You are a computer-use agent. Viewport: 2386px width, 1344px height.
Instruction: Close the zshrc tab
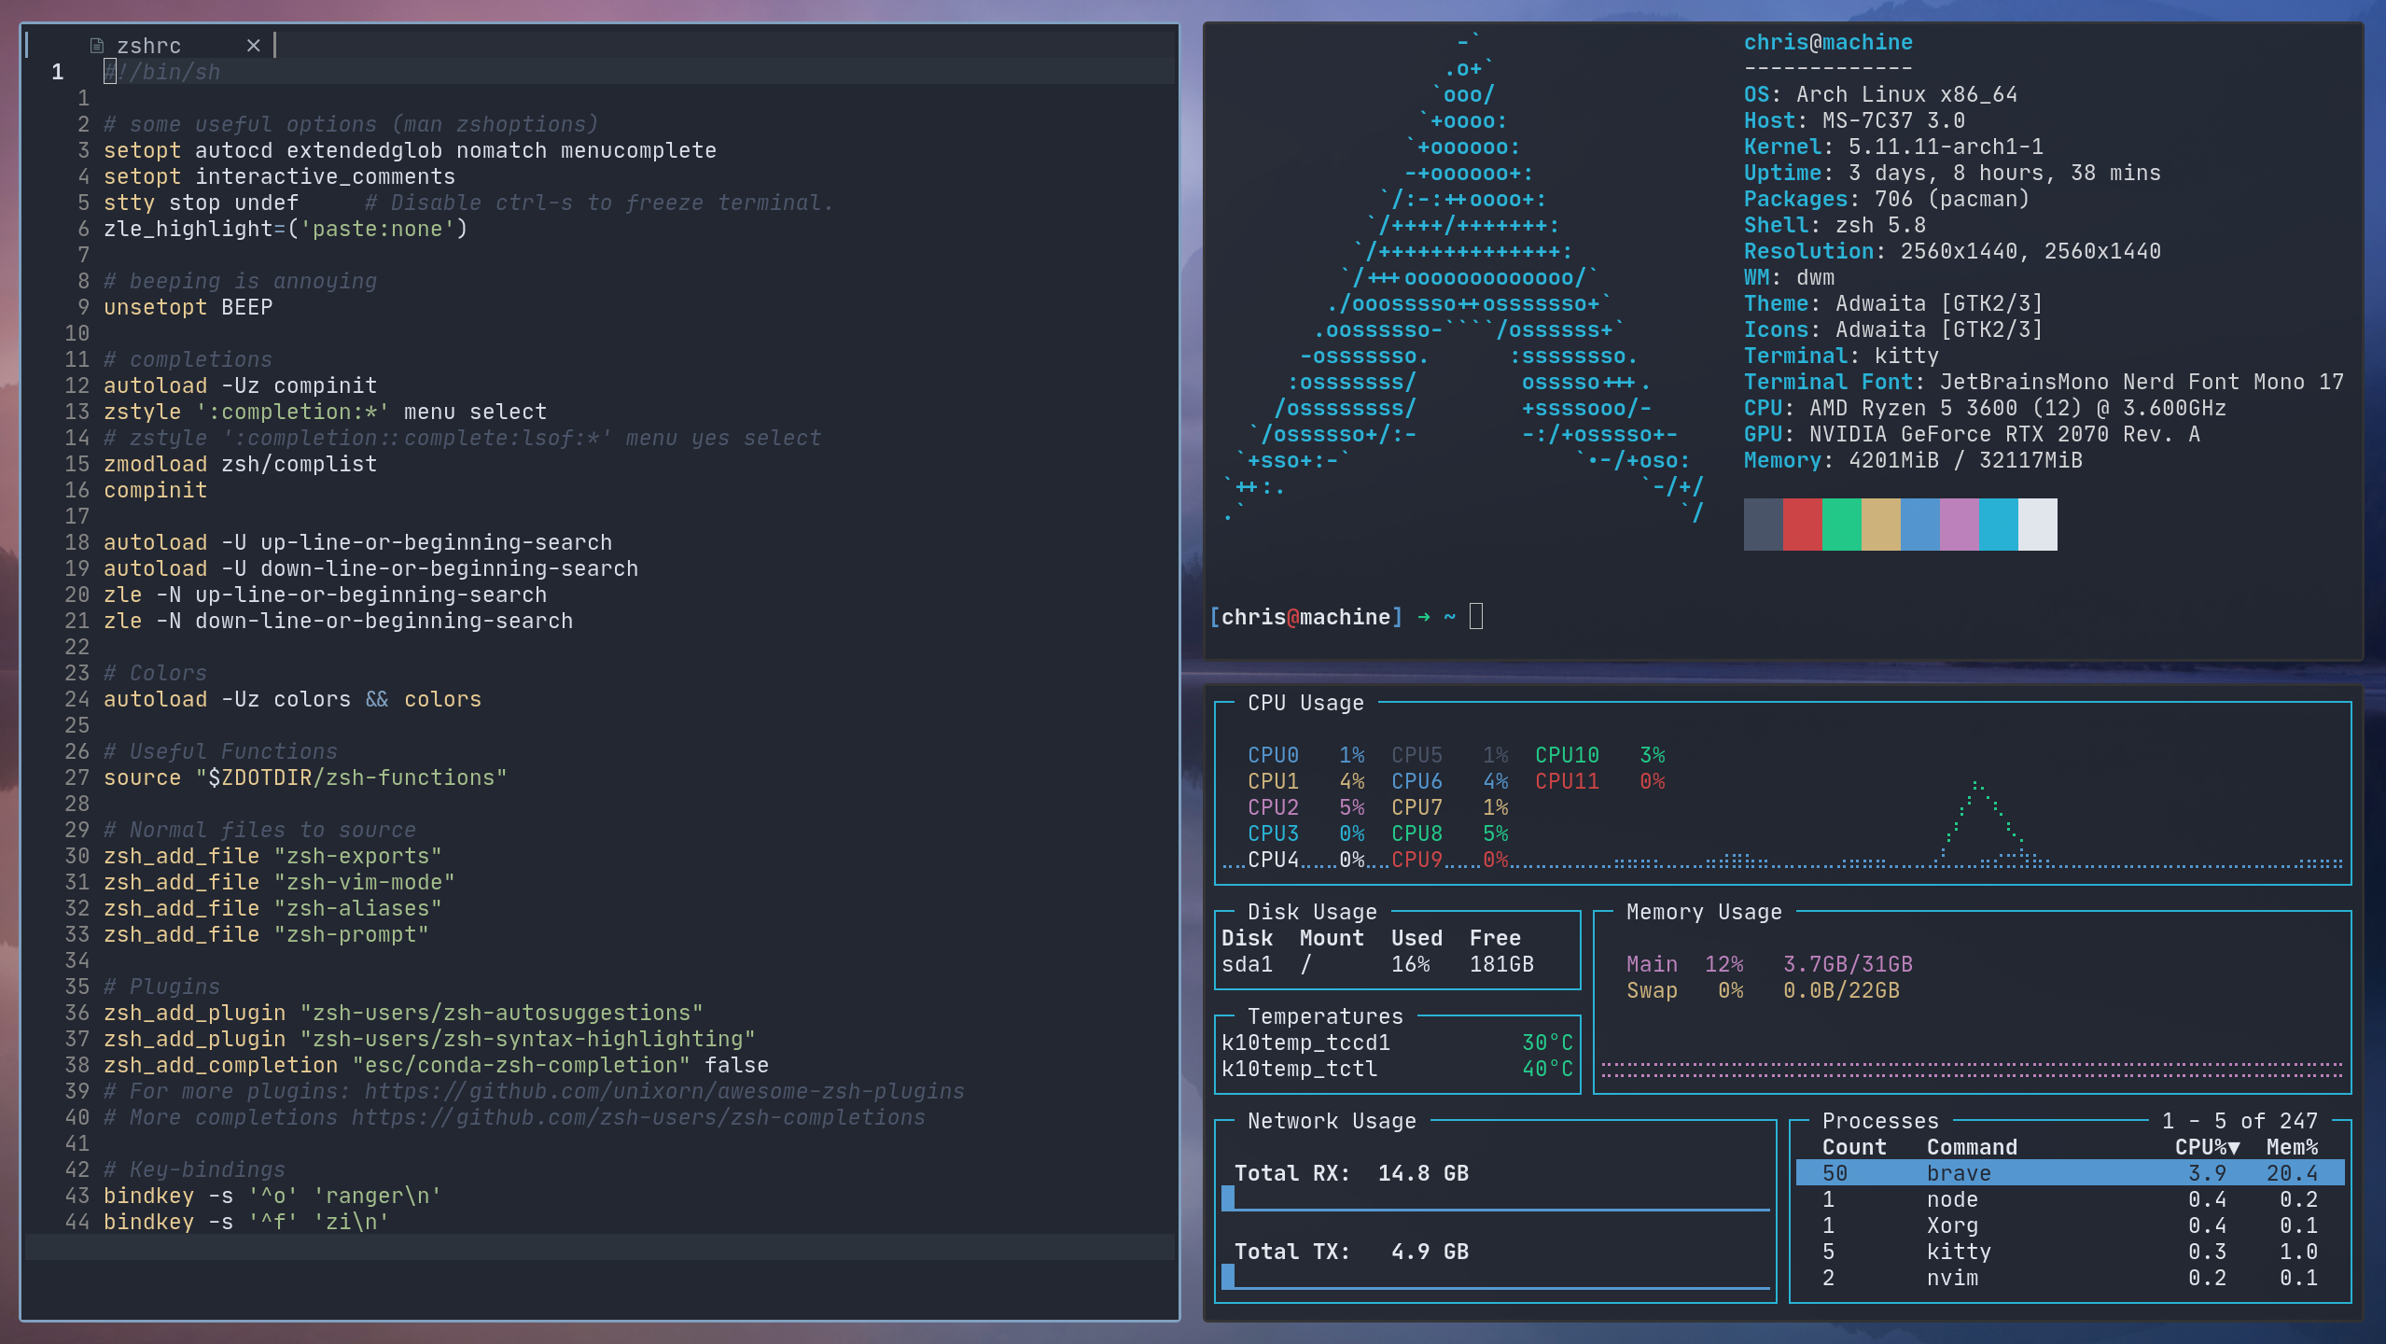253,45
